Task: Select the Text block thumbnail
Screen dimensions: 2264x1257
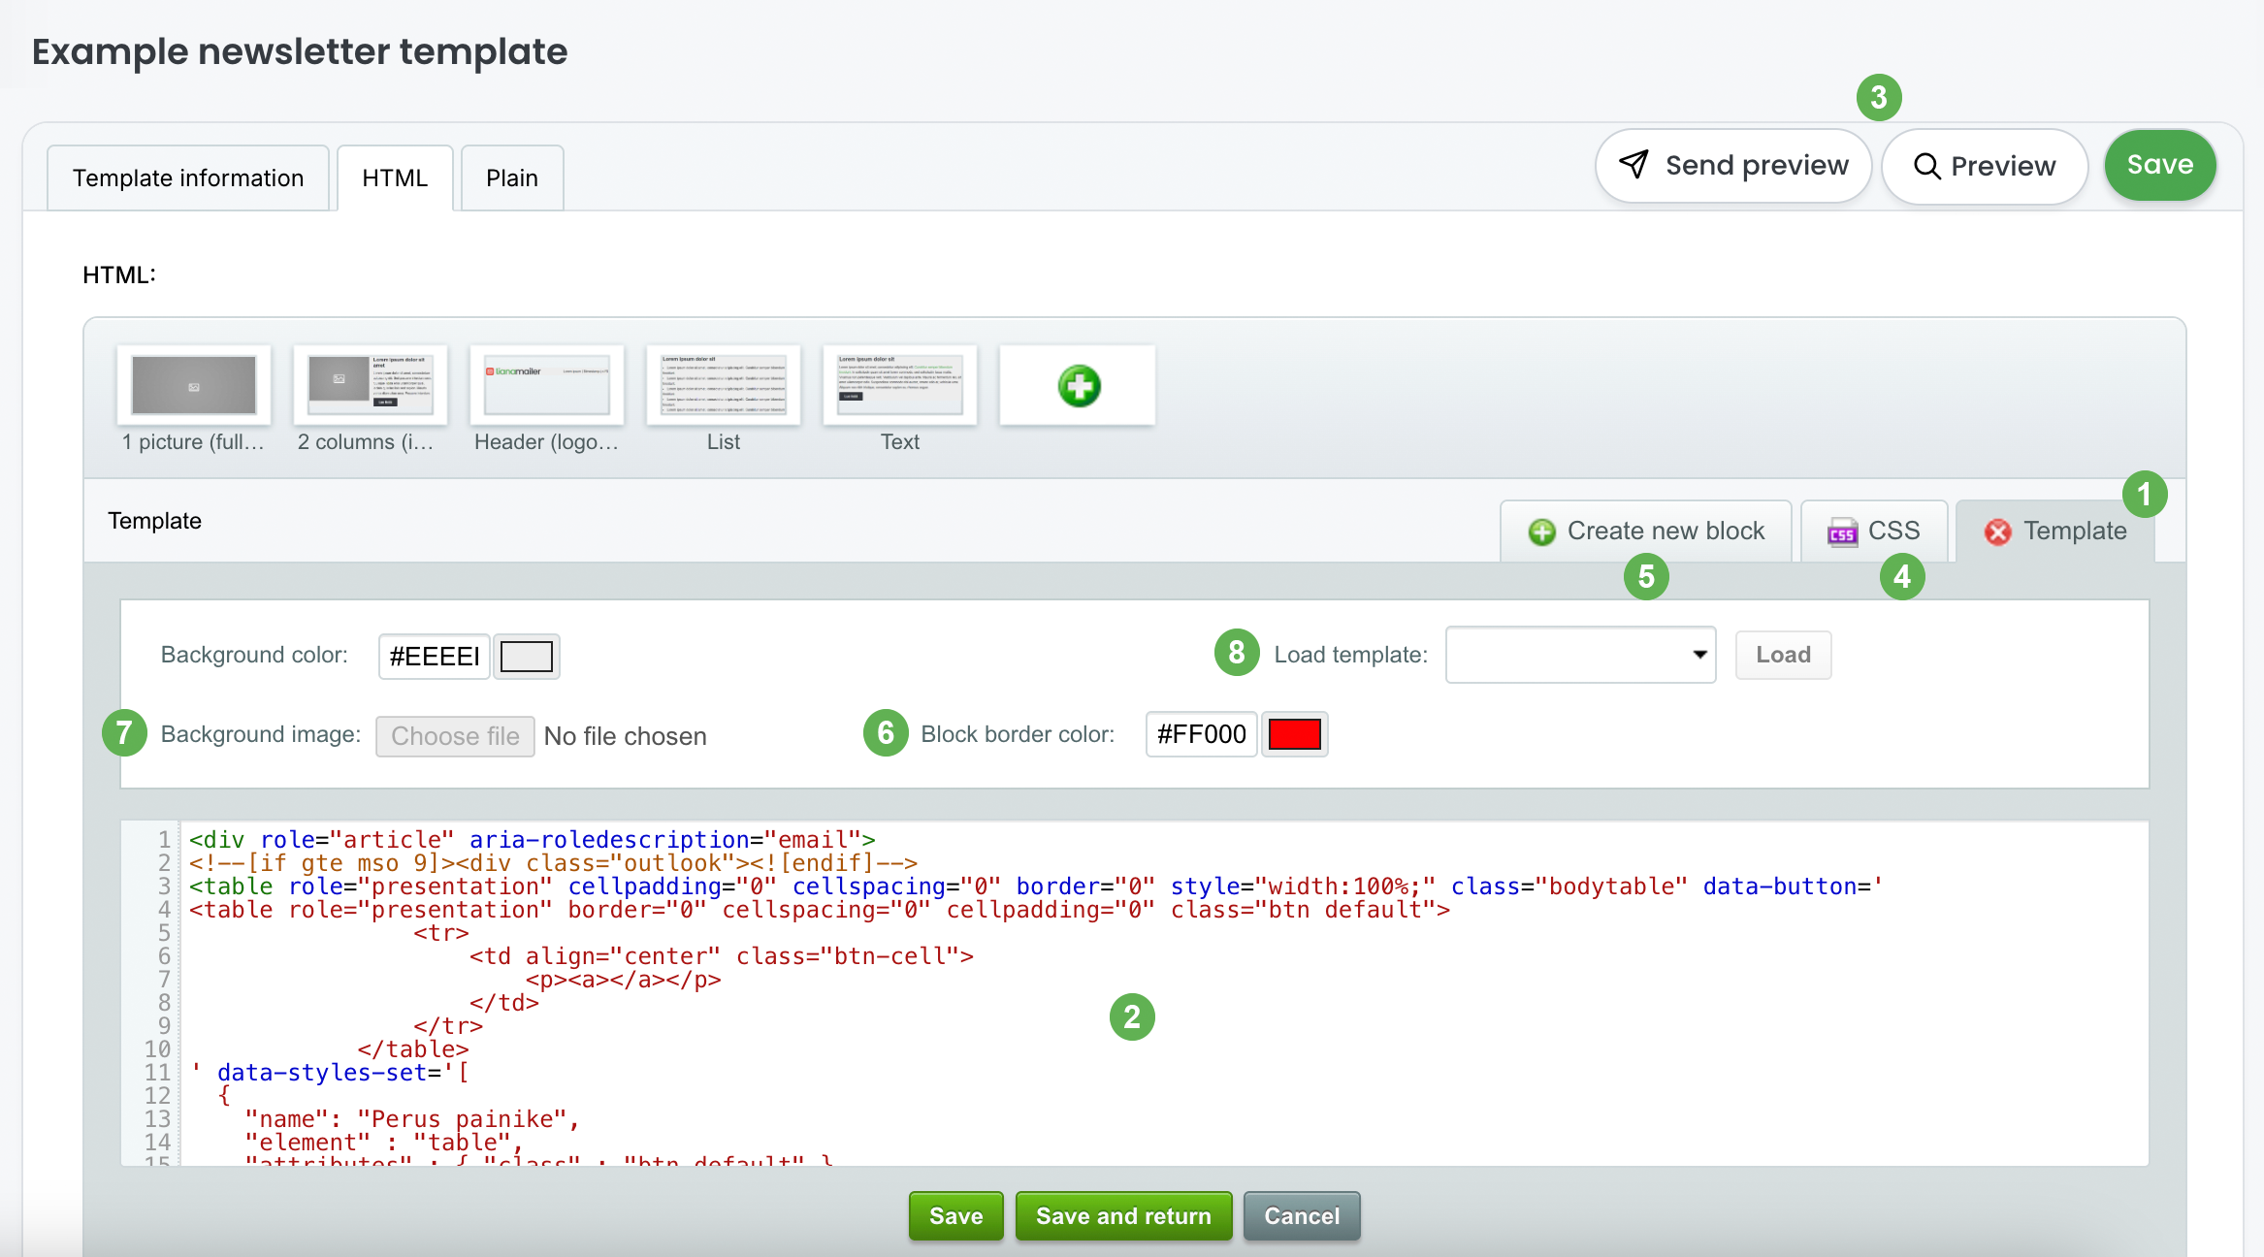Action: (900, 385)
